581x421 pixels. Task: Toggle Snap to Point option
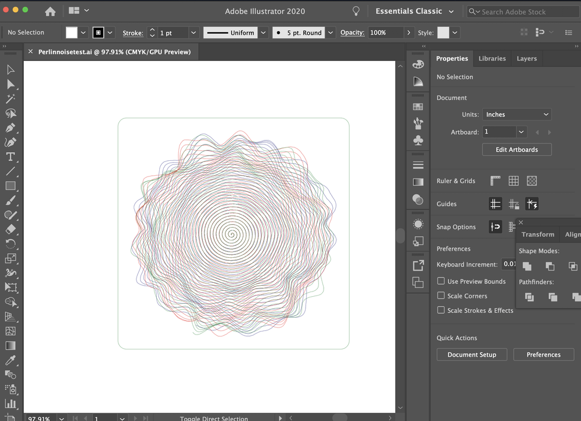[496, 226]
